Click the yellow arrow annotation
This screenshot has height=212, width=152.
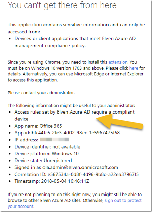119,122
